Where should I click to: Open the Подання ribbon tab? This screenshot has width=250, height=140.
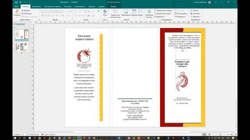coord(92,7)
